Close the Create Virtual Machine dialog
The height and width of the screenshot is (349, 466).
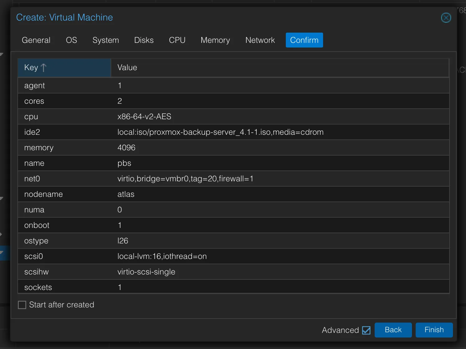pos(446,18)
